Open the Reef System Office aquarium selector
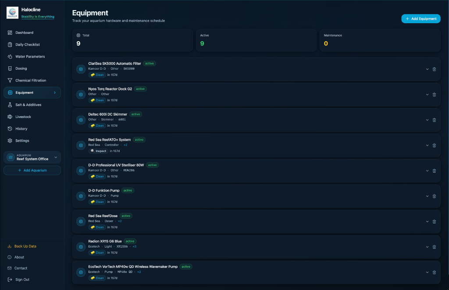Viewport: 449px width, 290px height. point(32,157)
